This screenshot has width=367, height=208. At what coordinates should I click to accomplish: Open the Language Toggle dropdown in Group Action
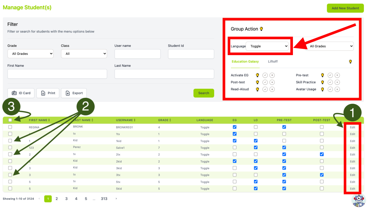coord(267,46)
